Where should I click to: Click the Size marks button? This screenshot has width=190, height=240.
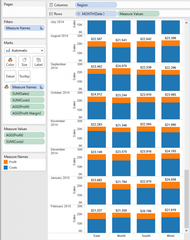tap(24, 62)
